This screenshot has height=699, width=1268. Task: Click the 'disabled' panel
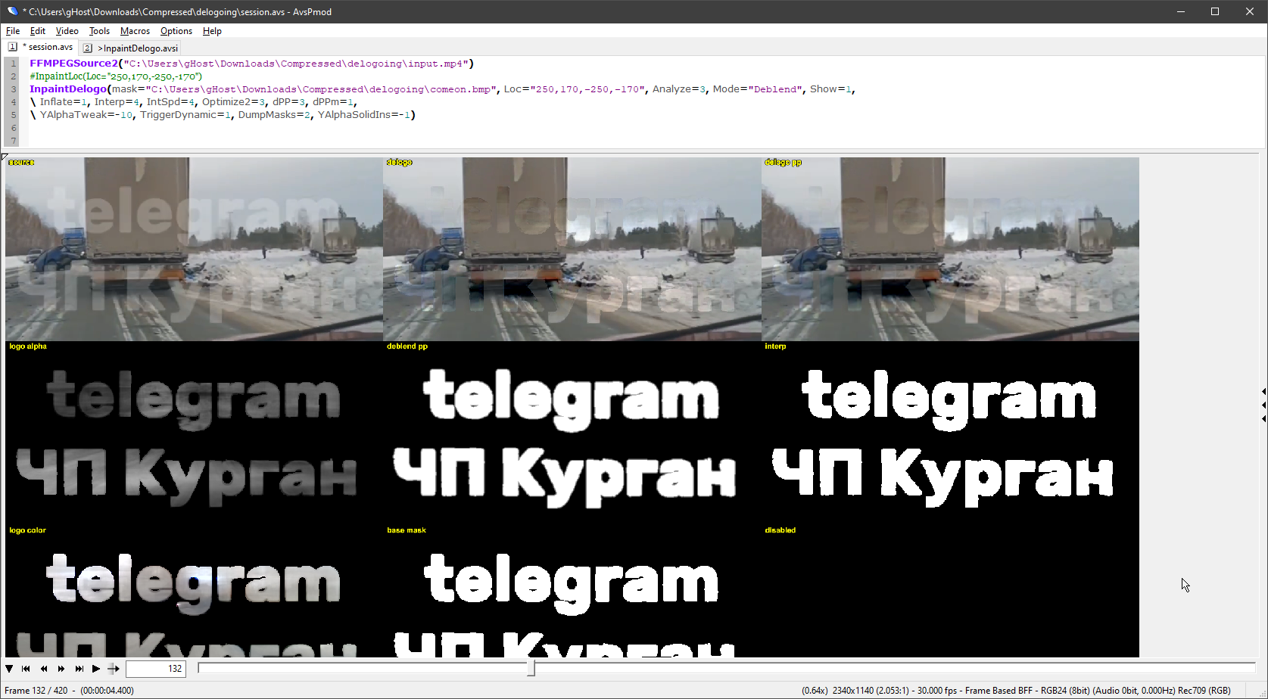tap(950, 592)
